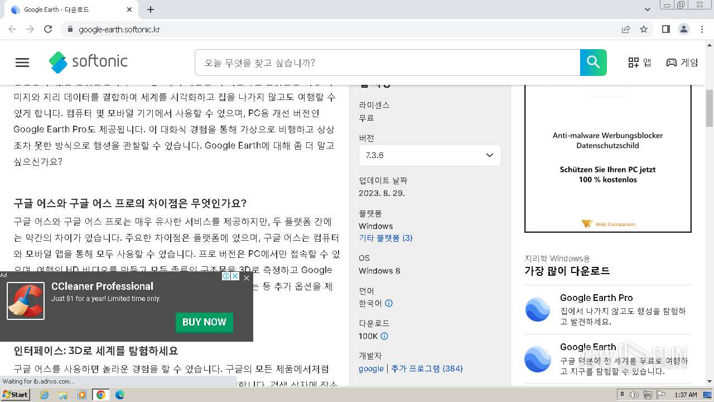Image resolution: width=714 pixels, height=402 pixels.
Task: Open the Games section controller icon
Action: pyautogui.click(x=672, y=63)
